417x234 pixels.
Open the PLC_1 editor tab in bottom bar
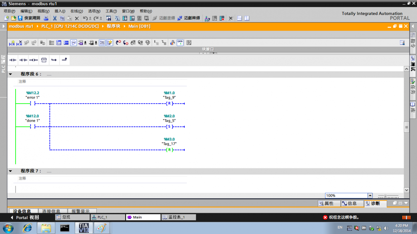(x=108, y=217)
